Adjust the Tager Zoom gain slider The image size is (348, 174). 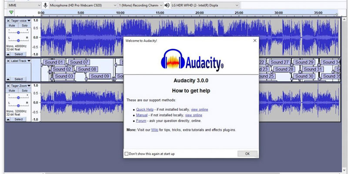(x=18, y=97)
